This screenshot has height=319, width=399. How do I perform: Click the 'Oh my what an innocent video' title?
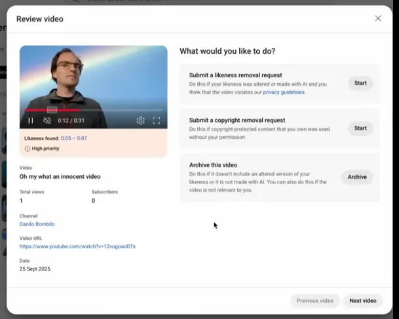(60, 177)
